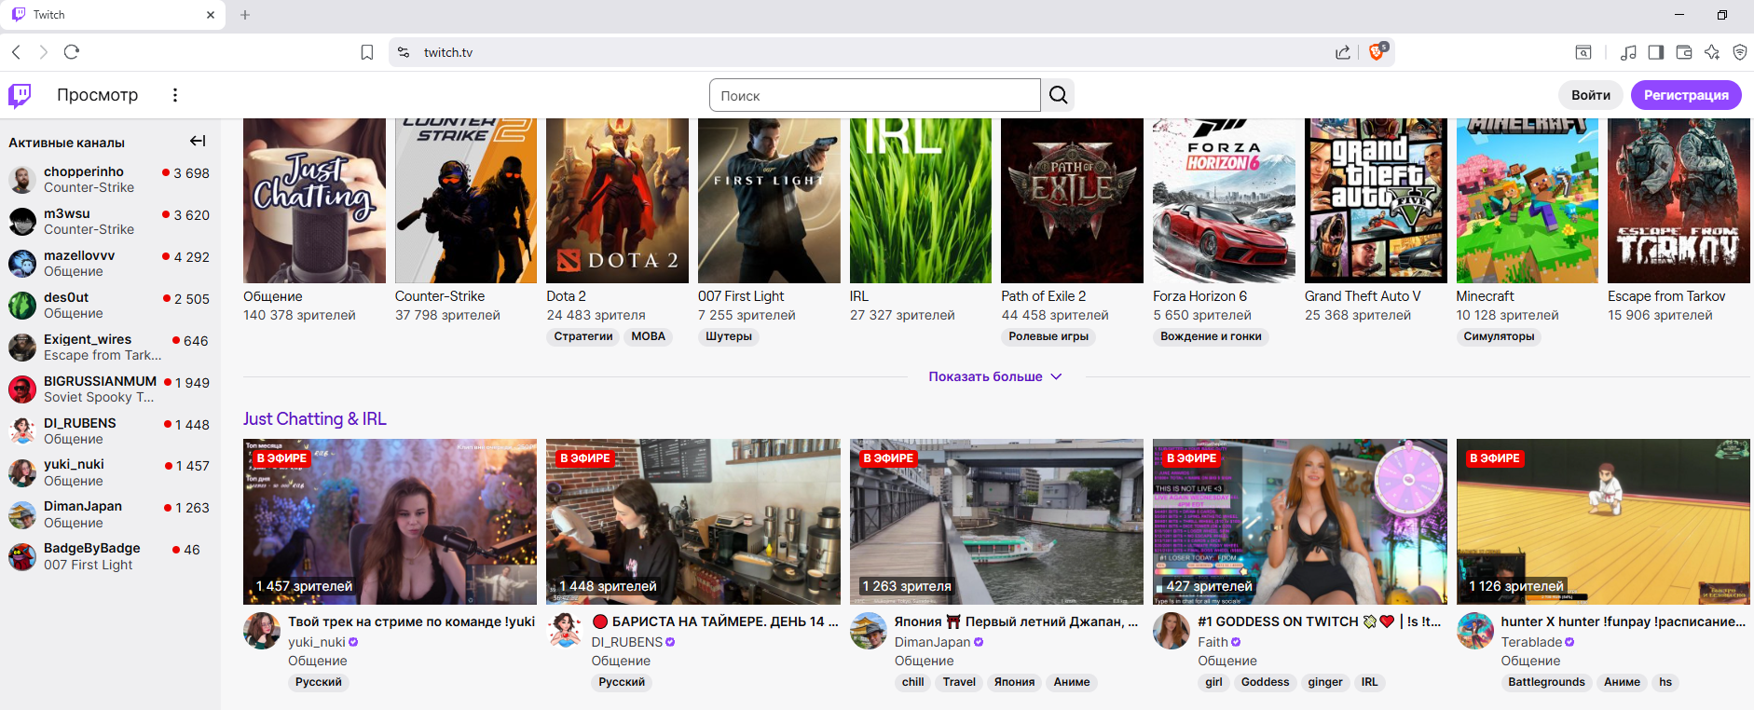Open BadgeByBadge channel in sidebar

pos(109,556)
